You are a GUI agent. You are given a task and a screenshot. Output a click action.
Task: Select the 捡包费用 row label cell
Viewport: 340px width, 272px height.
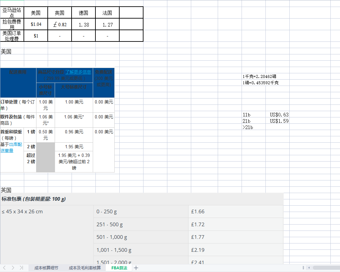(x=12, y=24)
